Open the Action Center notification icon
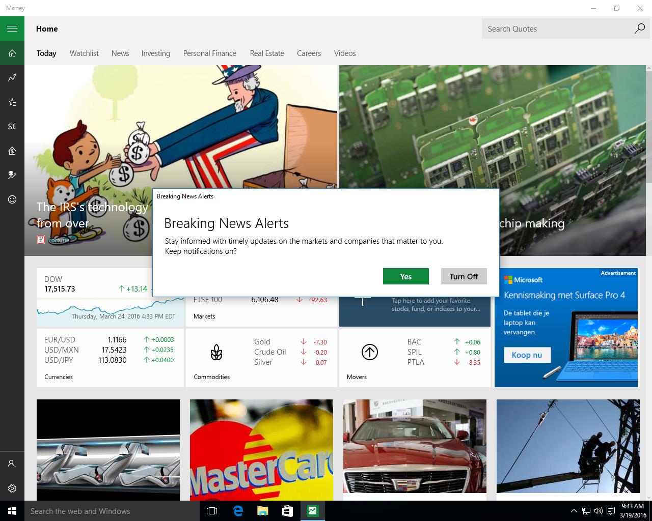 611,511
